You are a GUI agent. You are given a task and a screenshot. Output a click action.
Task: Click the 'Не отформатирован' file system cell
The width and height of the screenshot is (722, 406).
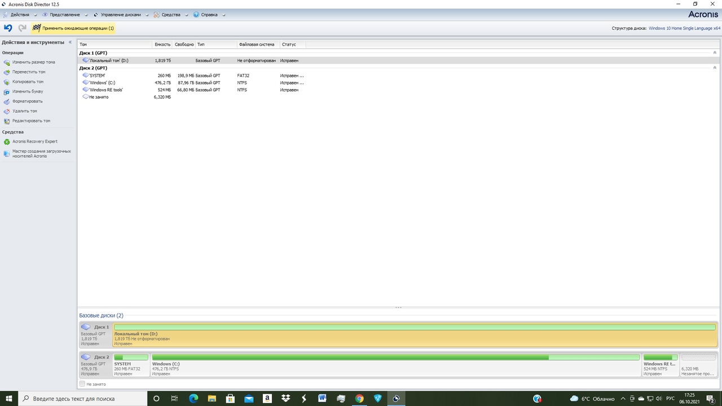click(257, 60)
